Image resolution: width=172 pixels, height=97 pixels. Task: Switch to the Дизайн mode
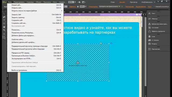click(122, 2)
